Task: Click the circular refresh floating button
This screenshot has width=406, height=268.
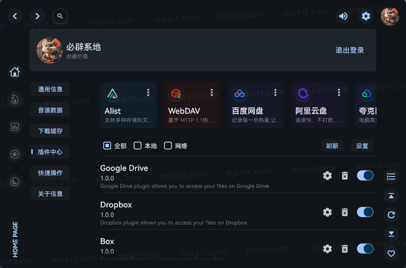Action: point(391,215)
